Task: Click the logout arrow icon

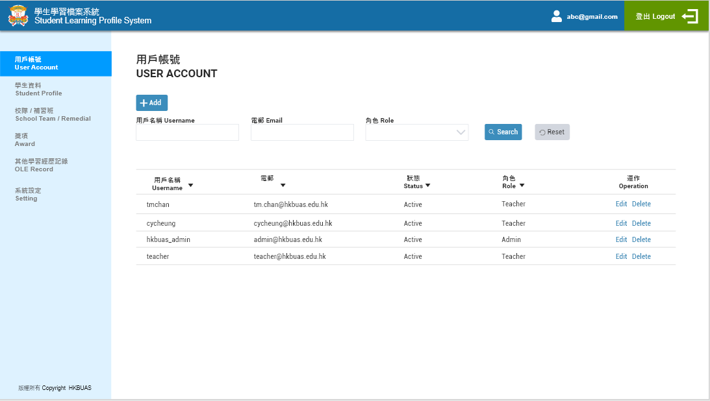Action: coord(690,16)
